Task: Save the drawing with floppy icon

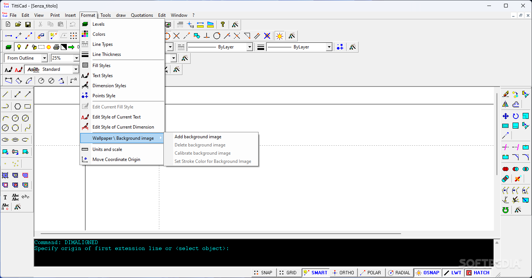Action: click(x=28, y=25)
